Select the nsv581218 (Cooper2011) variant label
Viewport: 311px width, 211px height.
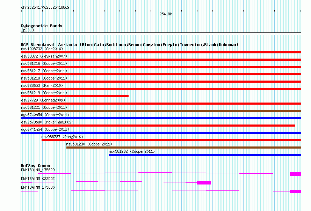coord(44,78)
